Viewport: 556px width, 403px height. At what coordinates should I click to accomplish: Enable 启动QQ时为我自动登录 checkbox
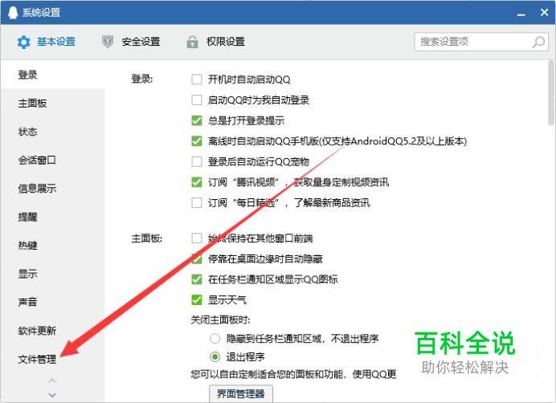(197, 100)
